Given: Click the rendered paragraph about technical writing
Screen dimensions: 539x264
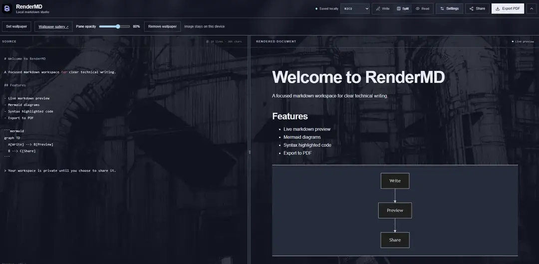Looking at the screenshot, I should (330, 96).
